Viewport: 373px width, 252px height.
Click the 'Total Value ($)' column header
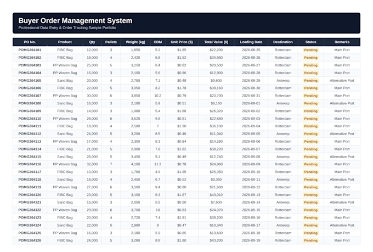(216, 42)
